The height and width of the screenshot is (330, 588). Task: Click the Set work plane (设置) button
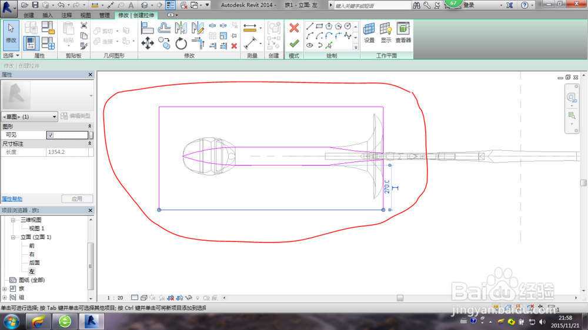coord(369,32)
